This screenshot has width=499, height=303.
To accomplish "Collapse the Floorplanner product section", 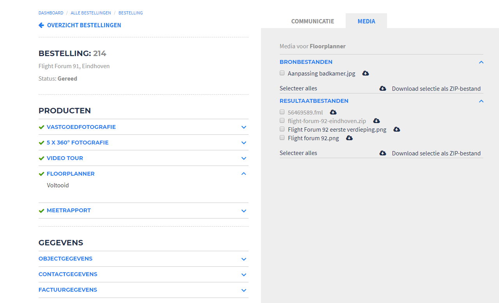I will click(x=244, y=174).
